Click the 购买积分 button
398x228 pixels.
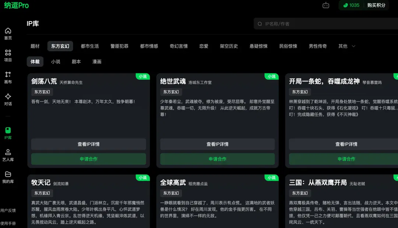click(376, 5)
